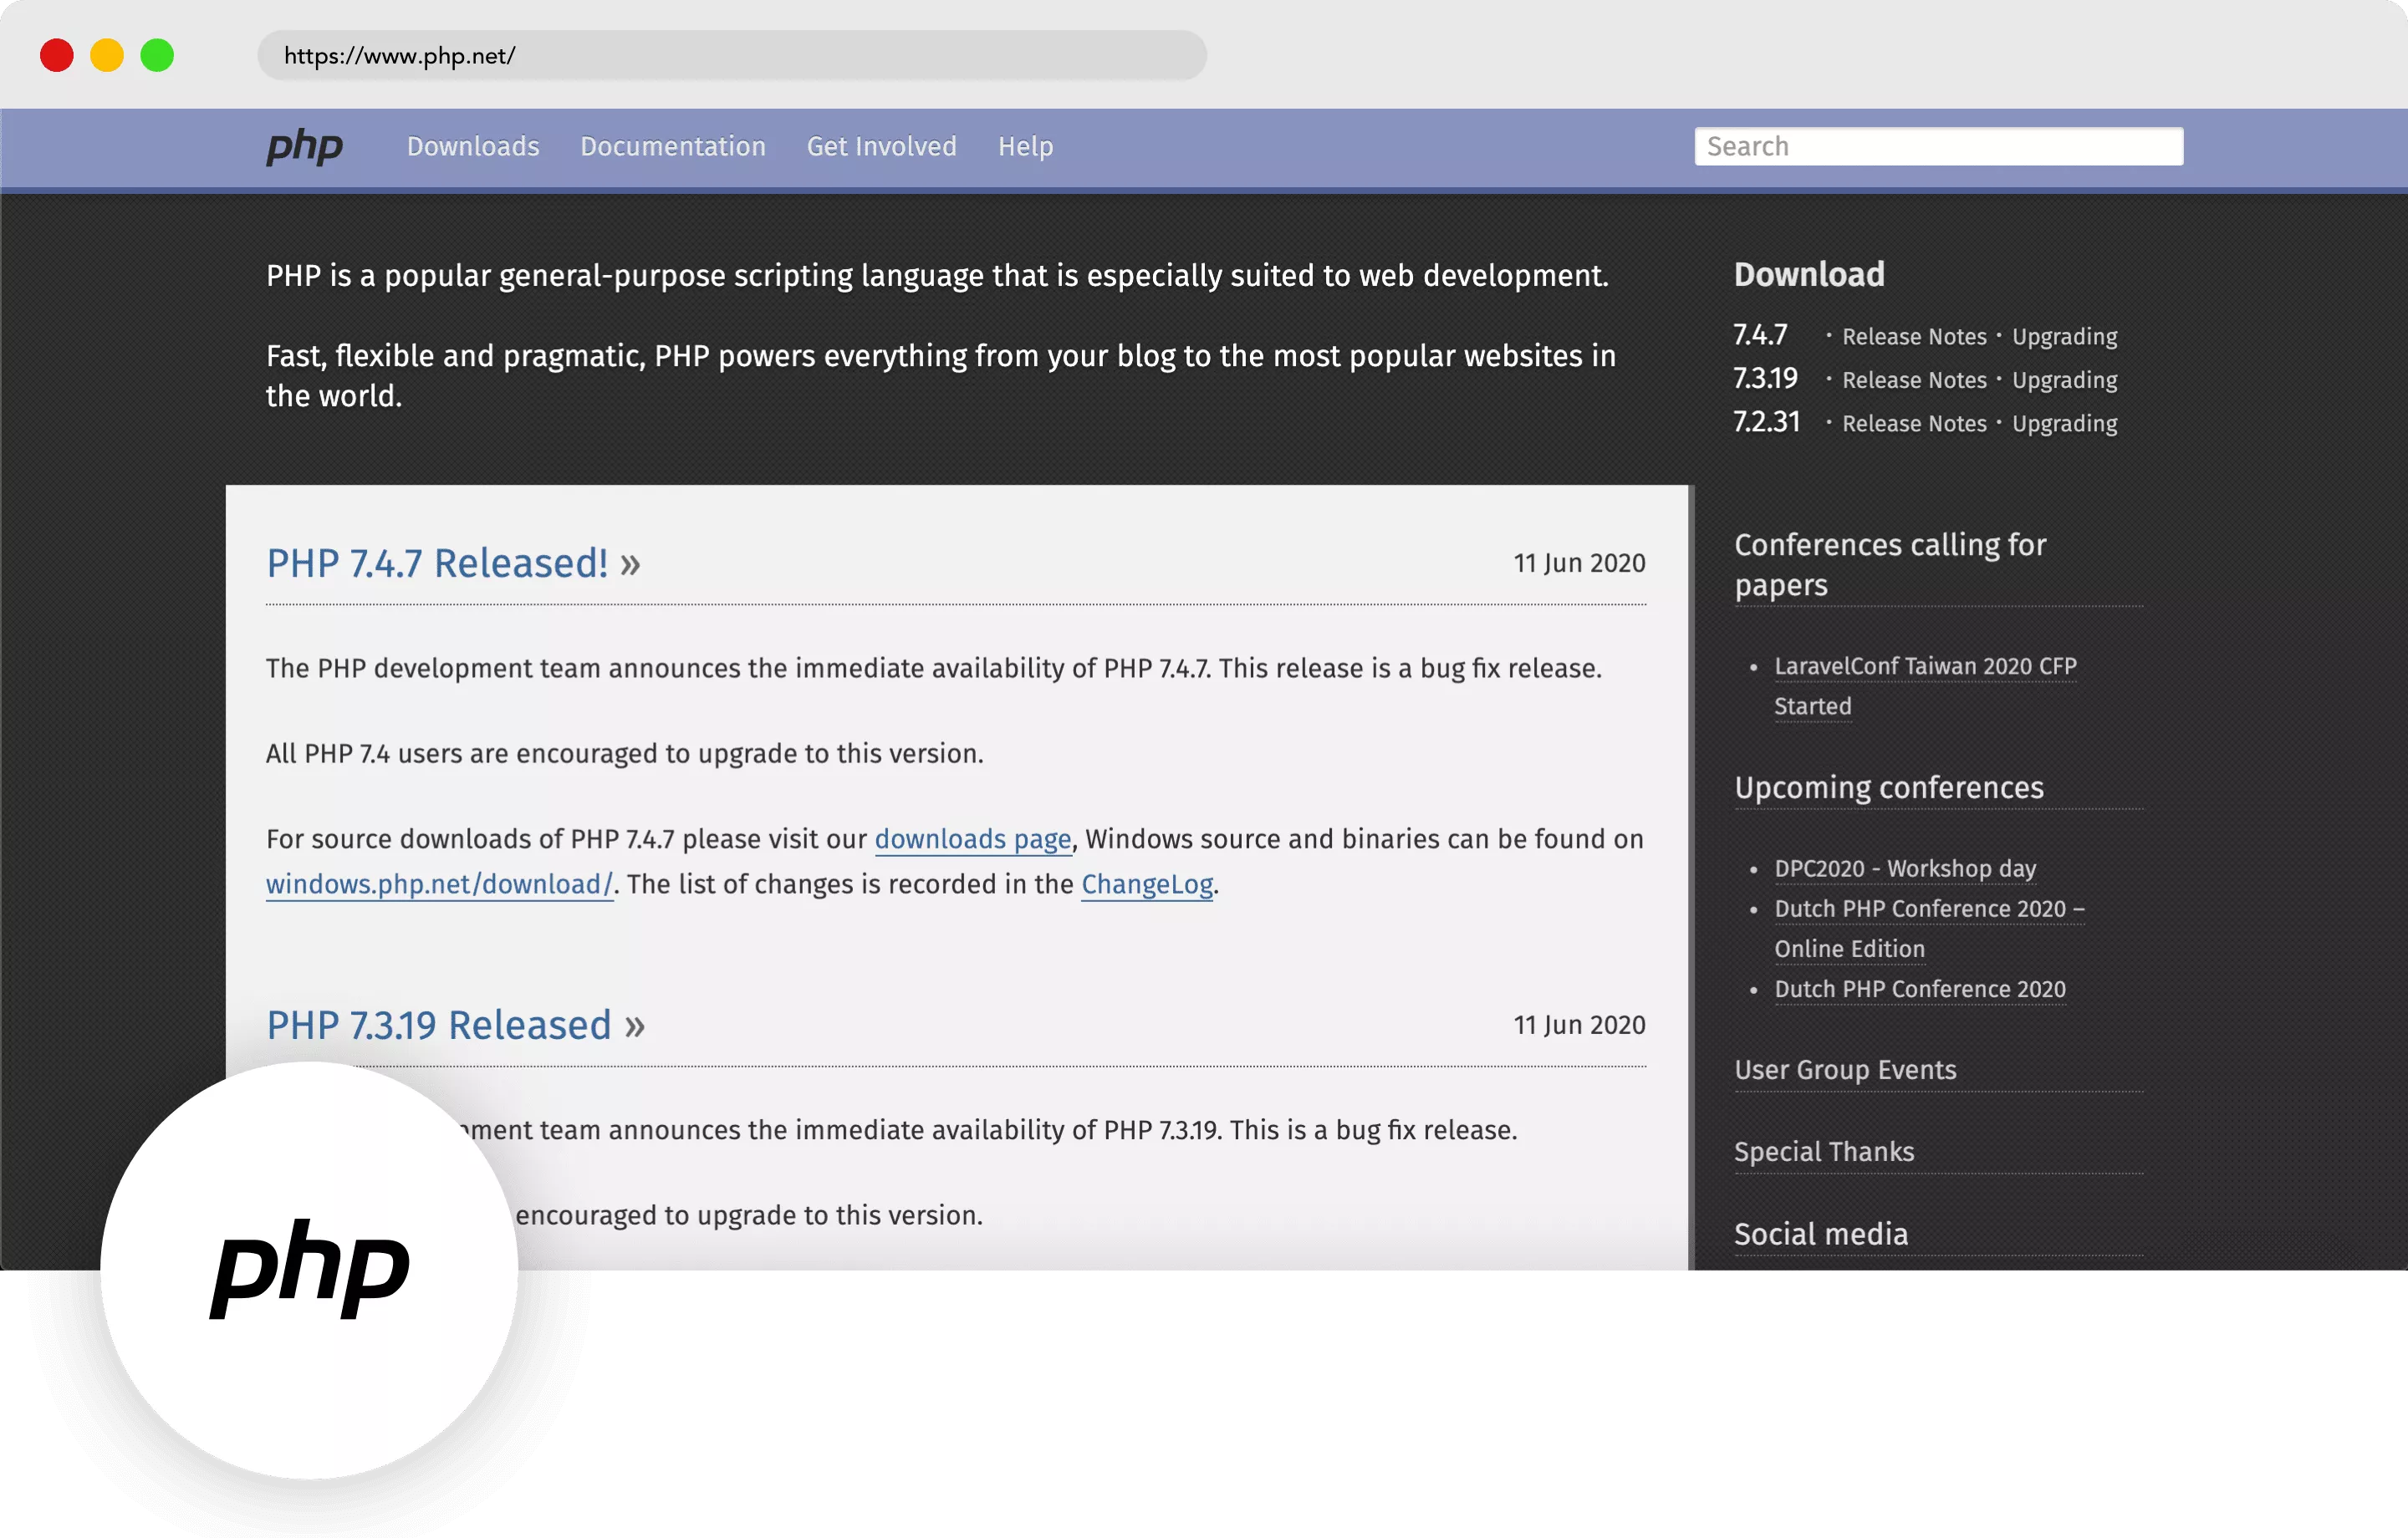Image resolution: width=2408 pixels, height=1538 pixels.
Task: Follow the downloads page link
Action: click(972, 839)
